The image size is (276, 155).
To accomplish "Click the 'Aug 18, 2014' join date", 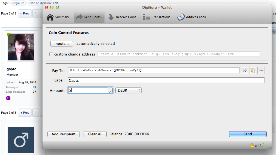I will [27, 82].
